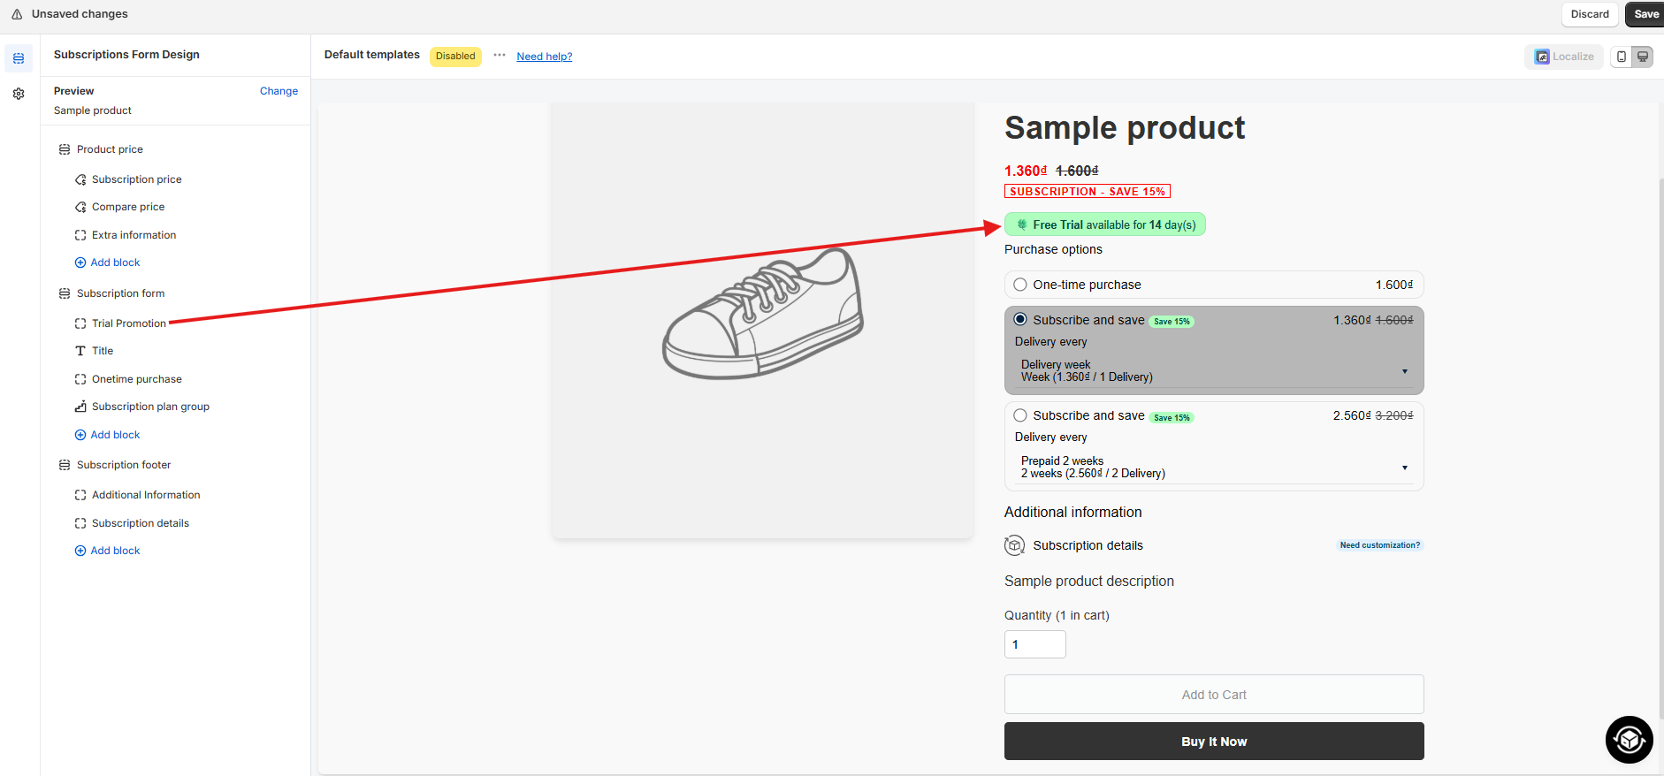Screen dimensions: 1664x776
Task: Choose the second Subscribe and save option
Action: pos(1020,415)
